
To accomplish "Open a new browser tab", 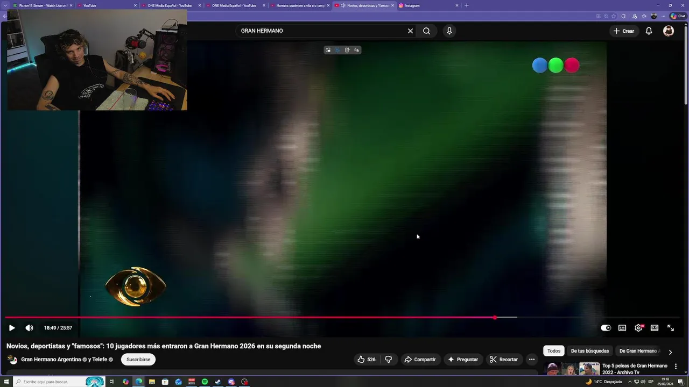I will (467, 5).
